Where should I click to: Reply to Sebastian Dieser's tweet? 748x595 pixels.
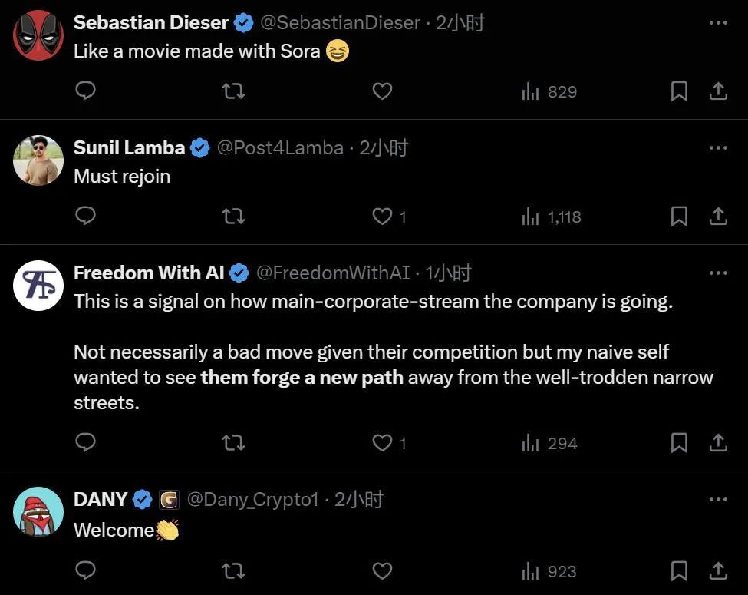[86, 91]
